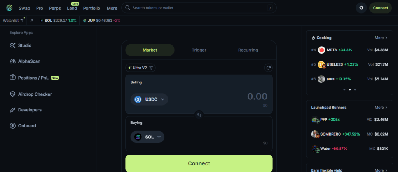Select the first carousel dot in Cooking
Image resolution: width=398 pixels, height=172 pixels.
pos(344,90)
